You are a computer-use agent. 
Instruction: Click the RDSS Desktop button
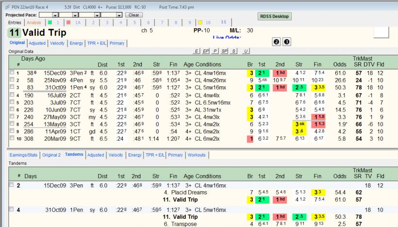click(274, 16)
